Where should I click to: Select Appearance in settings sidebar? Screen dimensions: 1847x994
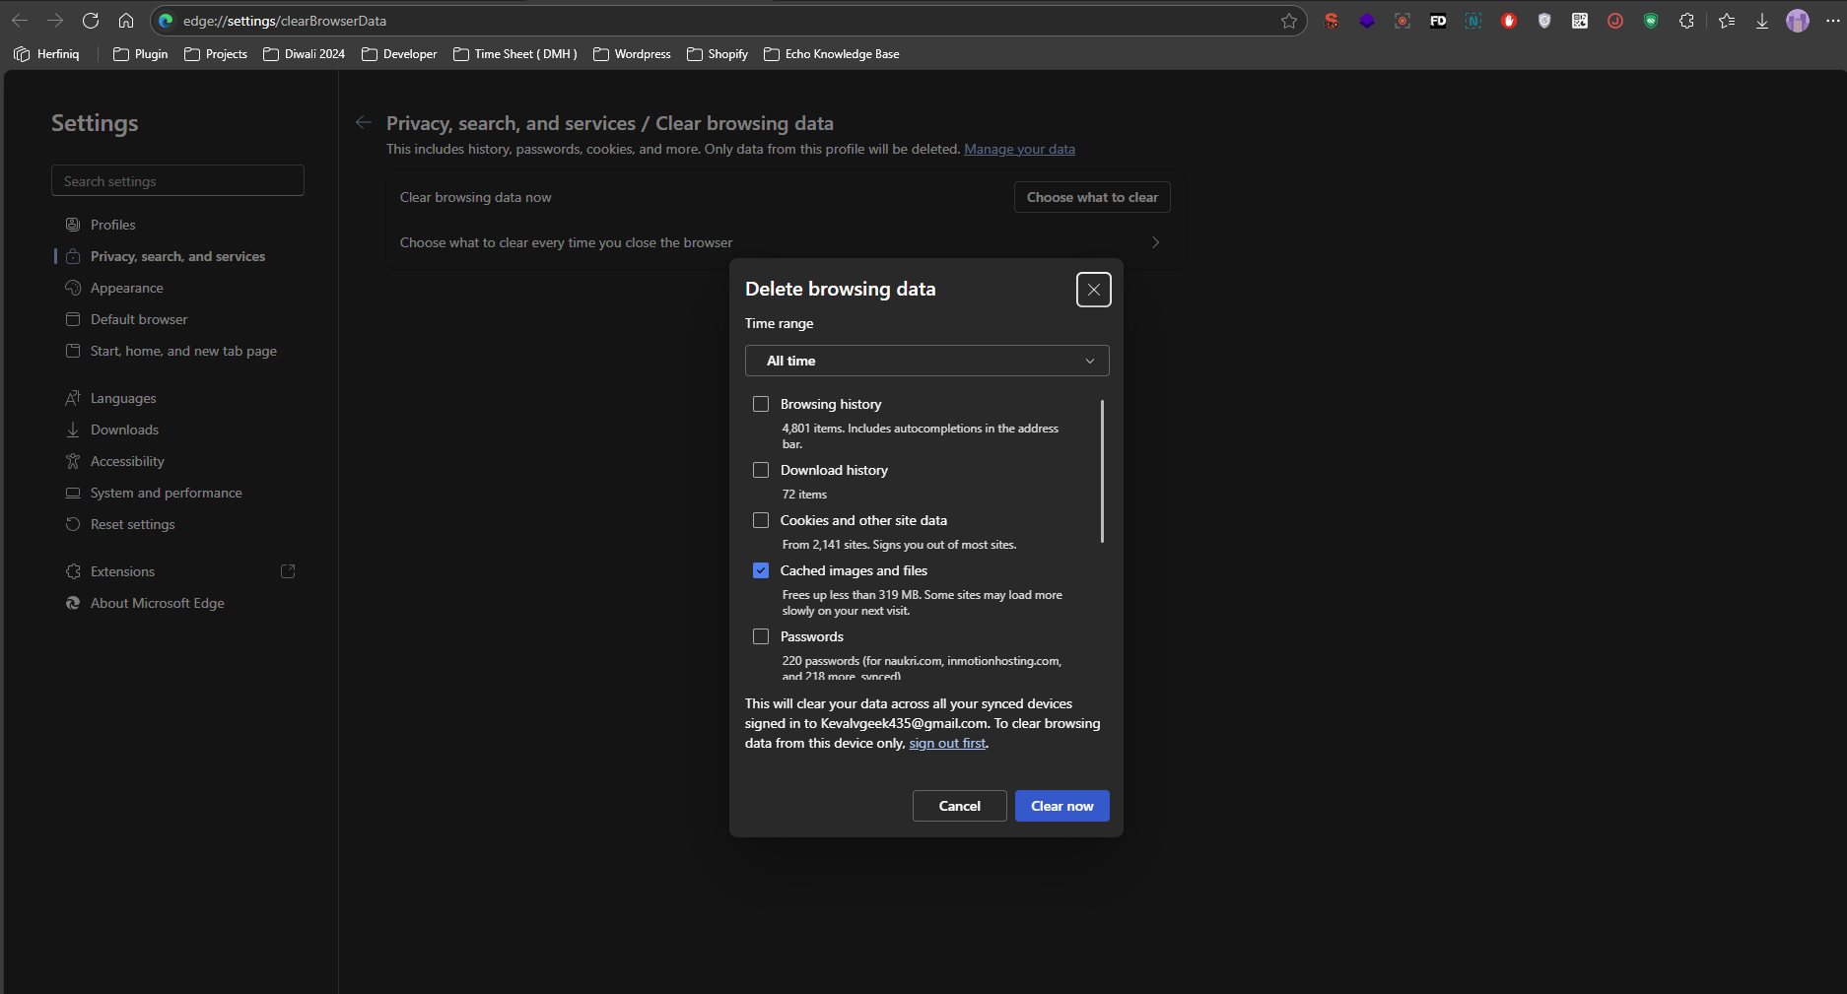126,288
